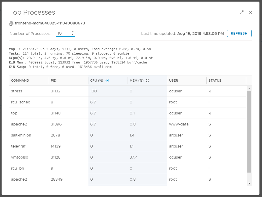Click the salt-minion command cell
Image resolution: width=262 pixels, height=197 pixels.
pos(21,135)
